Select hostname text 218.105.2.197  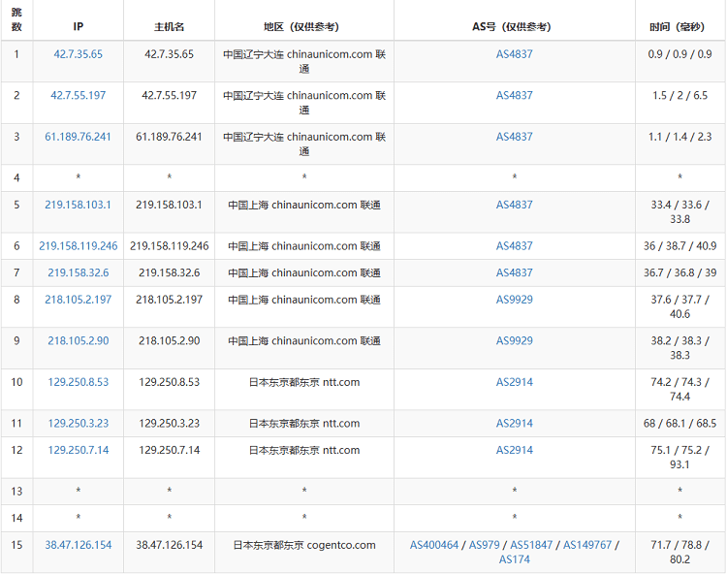pos(170,300)
